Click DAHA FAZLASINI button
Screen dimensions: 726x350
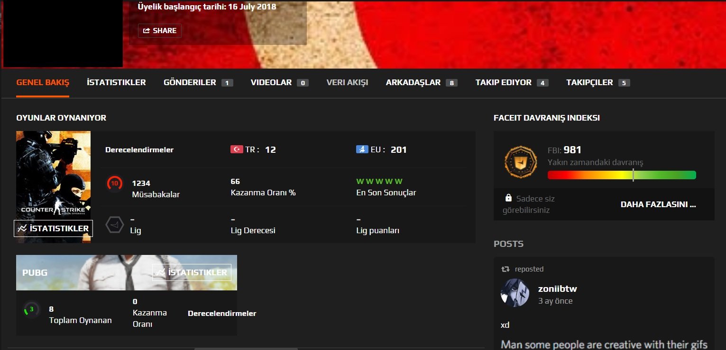point(658,204)
